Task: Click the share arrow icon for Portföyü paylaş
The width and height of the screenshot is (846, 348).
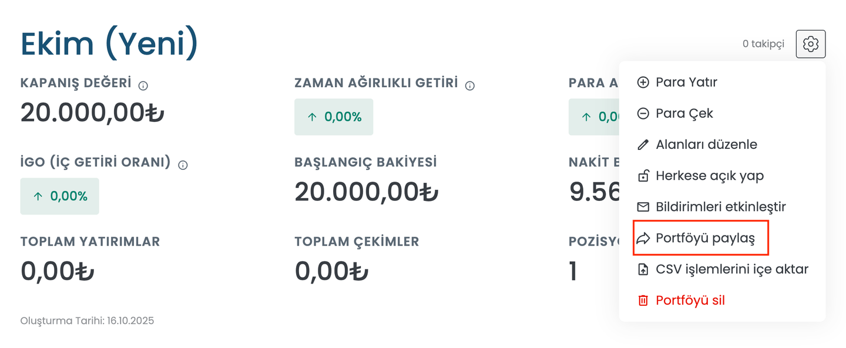Action: click(x=643, y=238)
